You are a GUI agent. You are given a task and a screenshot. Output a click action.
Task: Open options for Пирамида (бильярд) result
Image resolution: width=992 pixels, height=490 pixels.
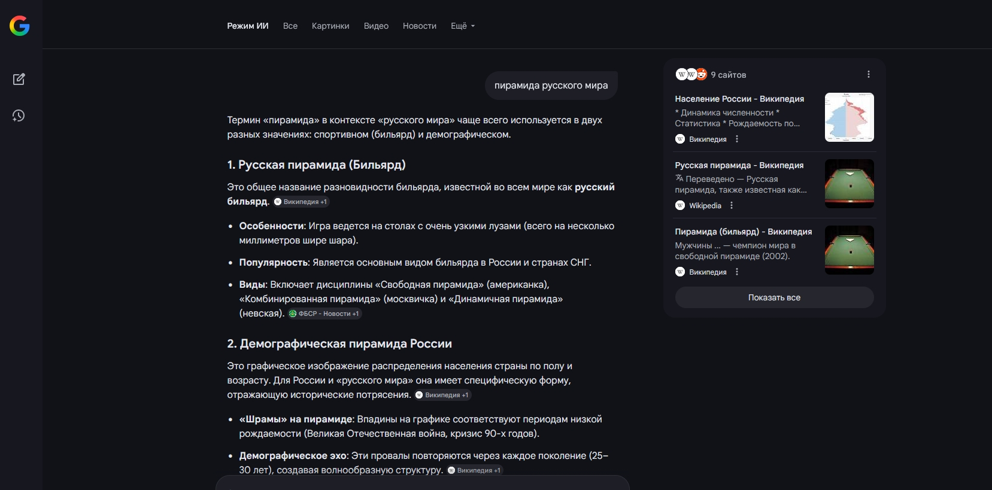tap(737, 272)
